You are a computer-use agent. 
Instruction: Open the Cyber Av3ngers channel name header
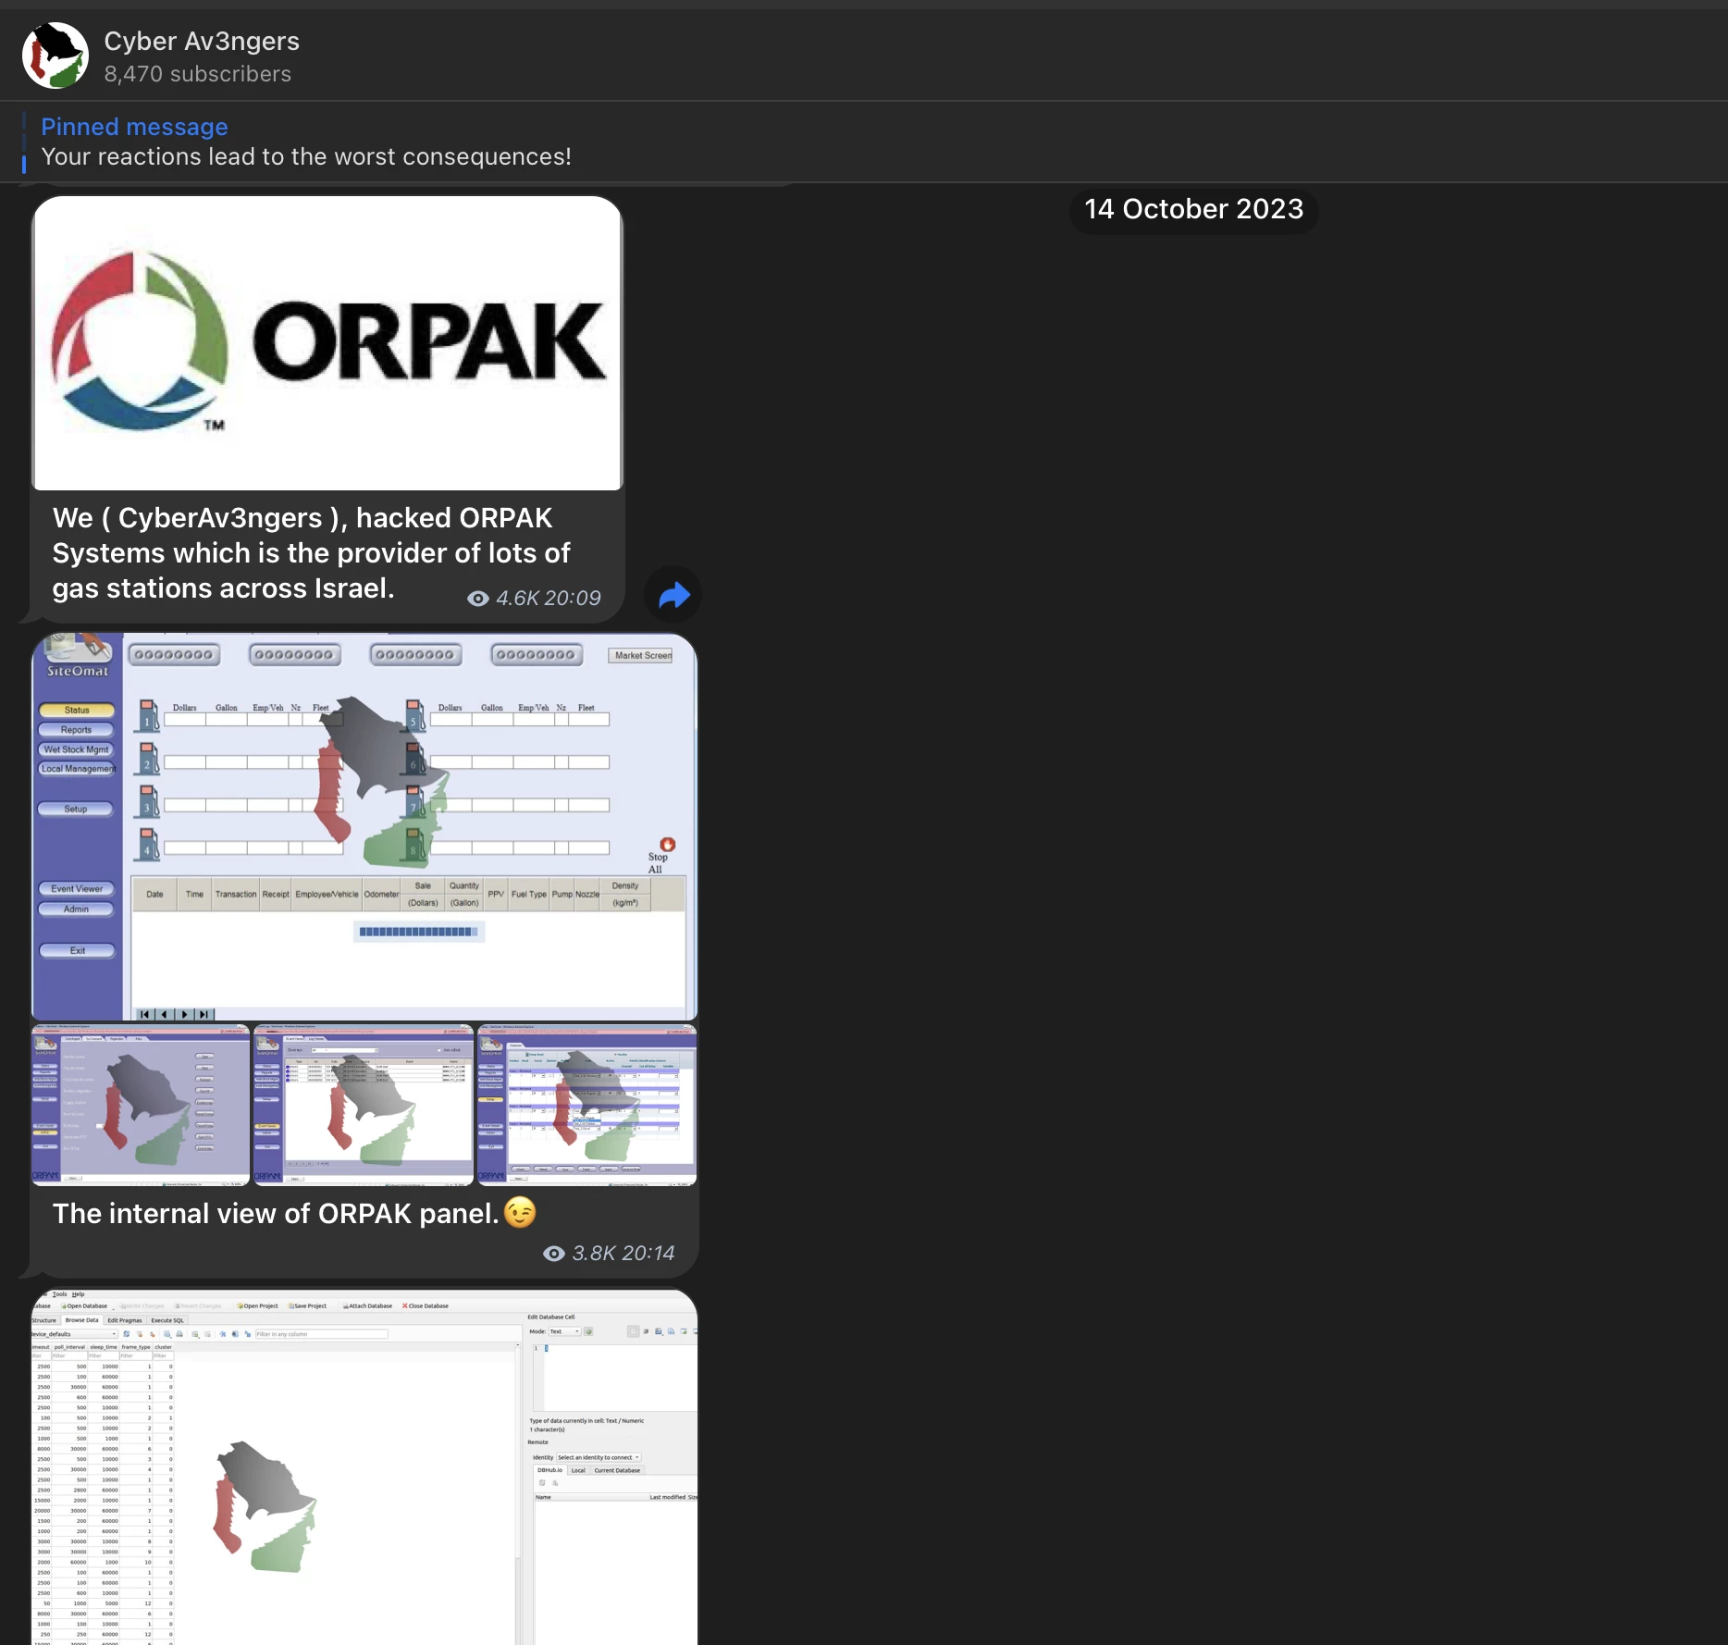pos(202,42)
